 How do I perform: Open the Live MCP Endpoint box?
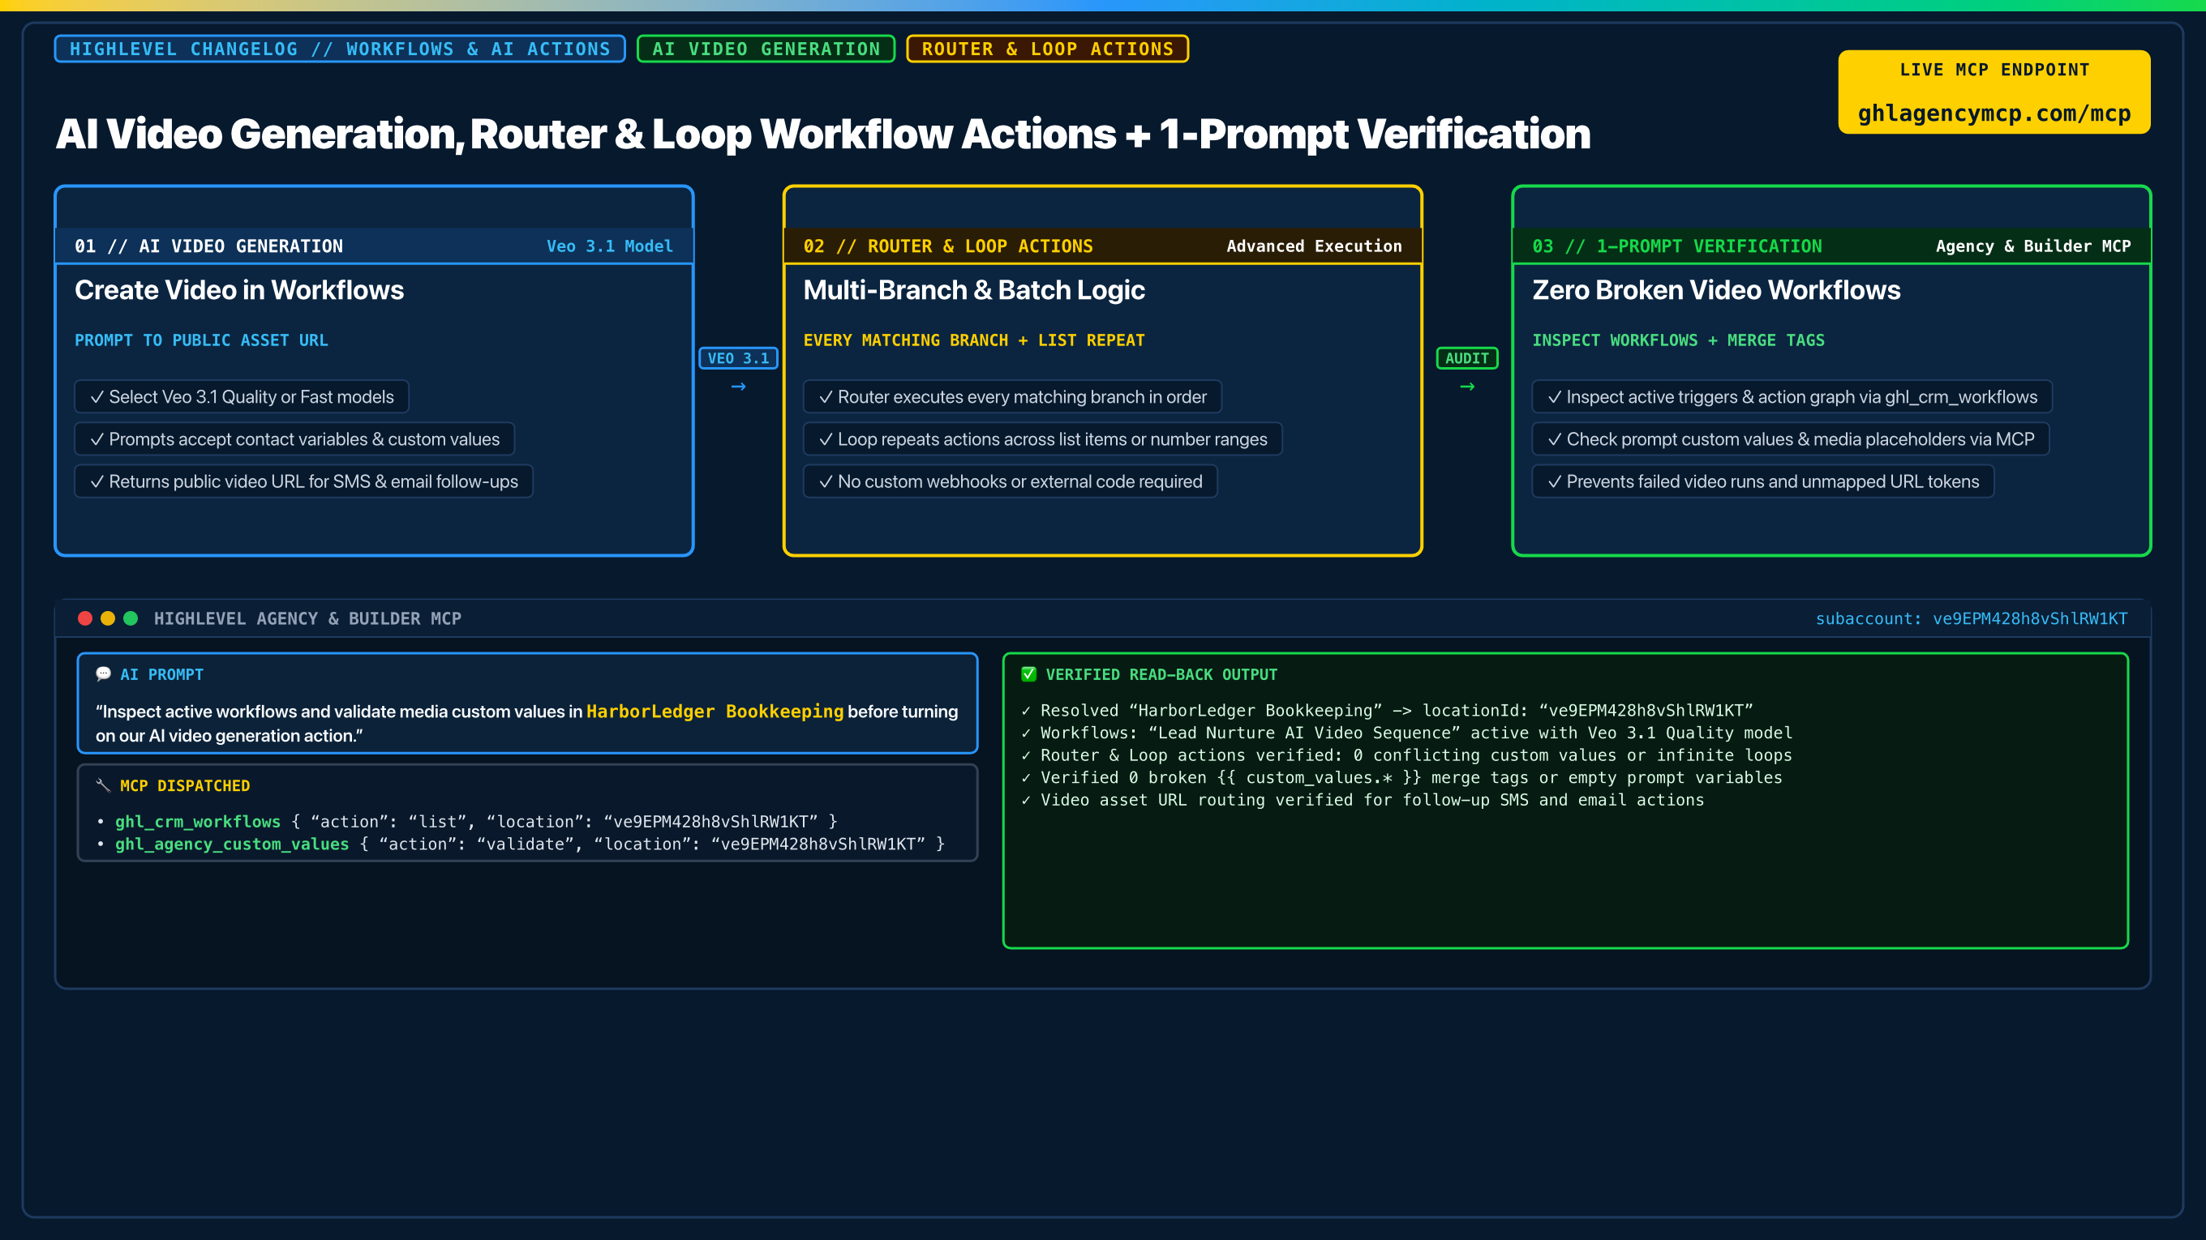pyautogui.click(x=1994, y=92)
